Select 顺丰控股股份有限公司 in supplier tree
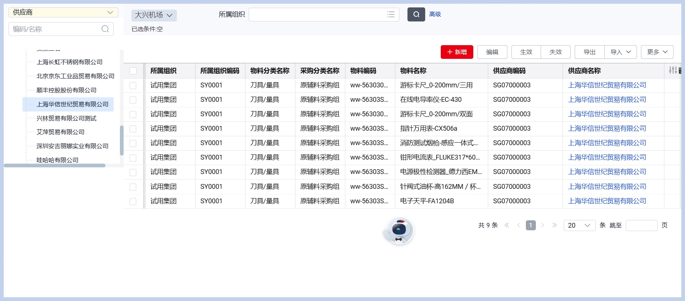The width and height of the screenshot is (685, 301). point(66,90)
